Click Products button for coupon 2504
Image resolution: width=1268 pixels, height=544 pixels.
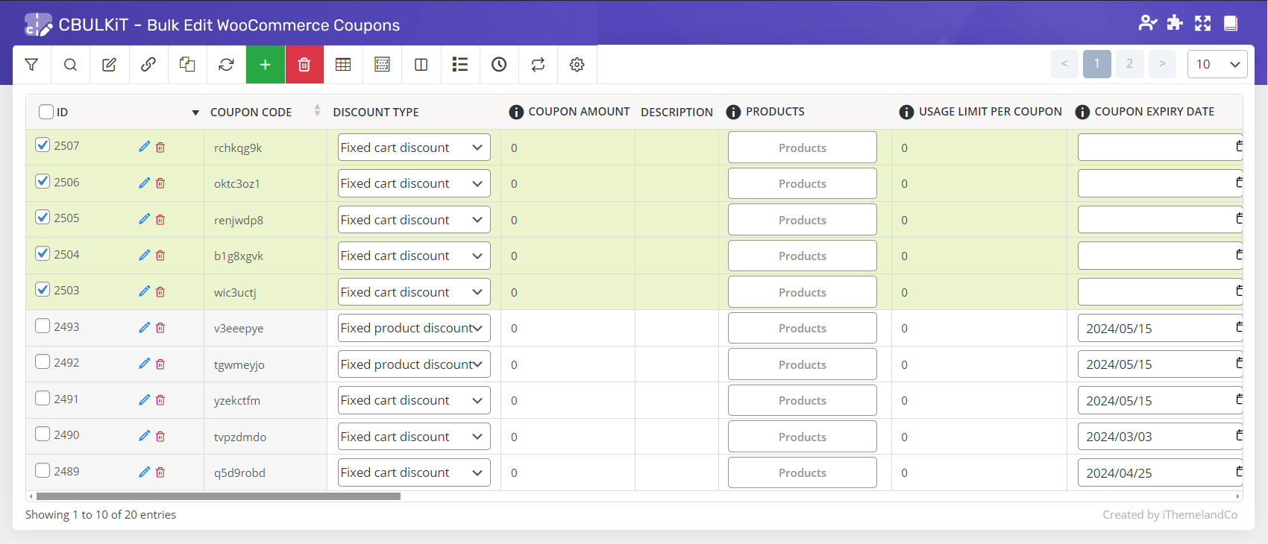point(802,256)
